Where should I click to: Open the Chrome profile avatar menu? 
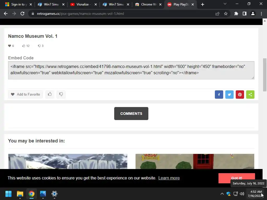click(253, 14)
